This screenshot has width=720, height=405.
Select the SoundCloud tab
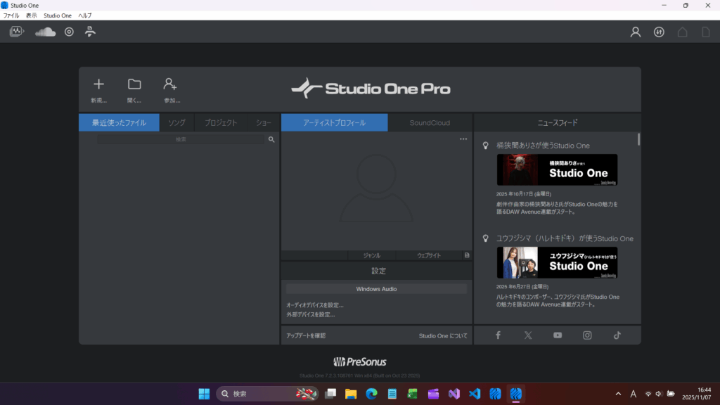coord(430,122)
